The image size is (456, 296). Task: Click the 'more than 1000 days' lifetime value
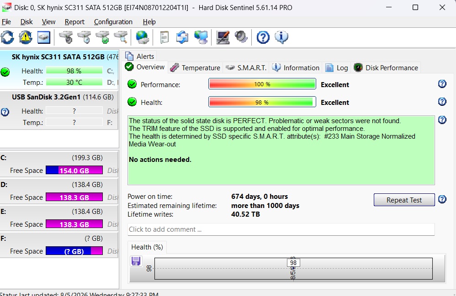tap(265, 205)
